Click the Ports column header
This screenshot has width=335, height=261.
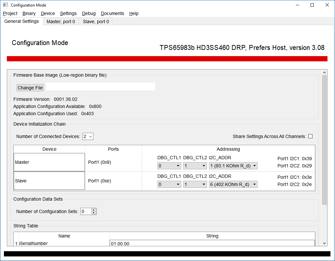pyautogui.click(x=113, y=149)
